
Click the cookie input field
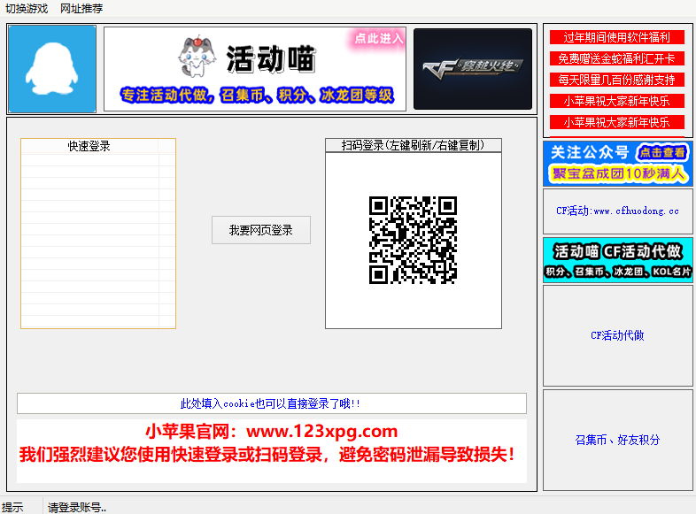272,403
